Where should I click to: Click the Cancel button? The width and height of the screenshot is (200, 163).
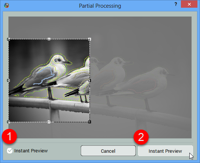(108, 151)
